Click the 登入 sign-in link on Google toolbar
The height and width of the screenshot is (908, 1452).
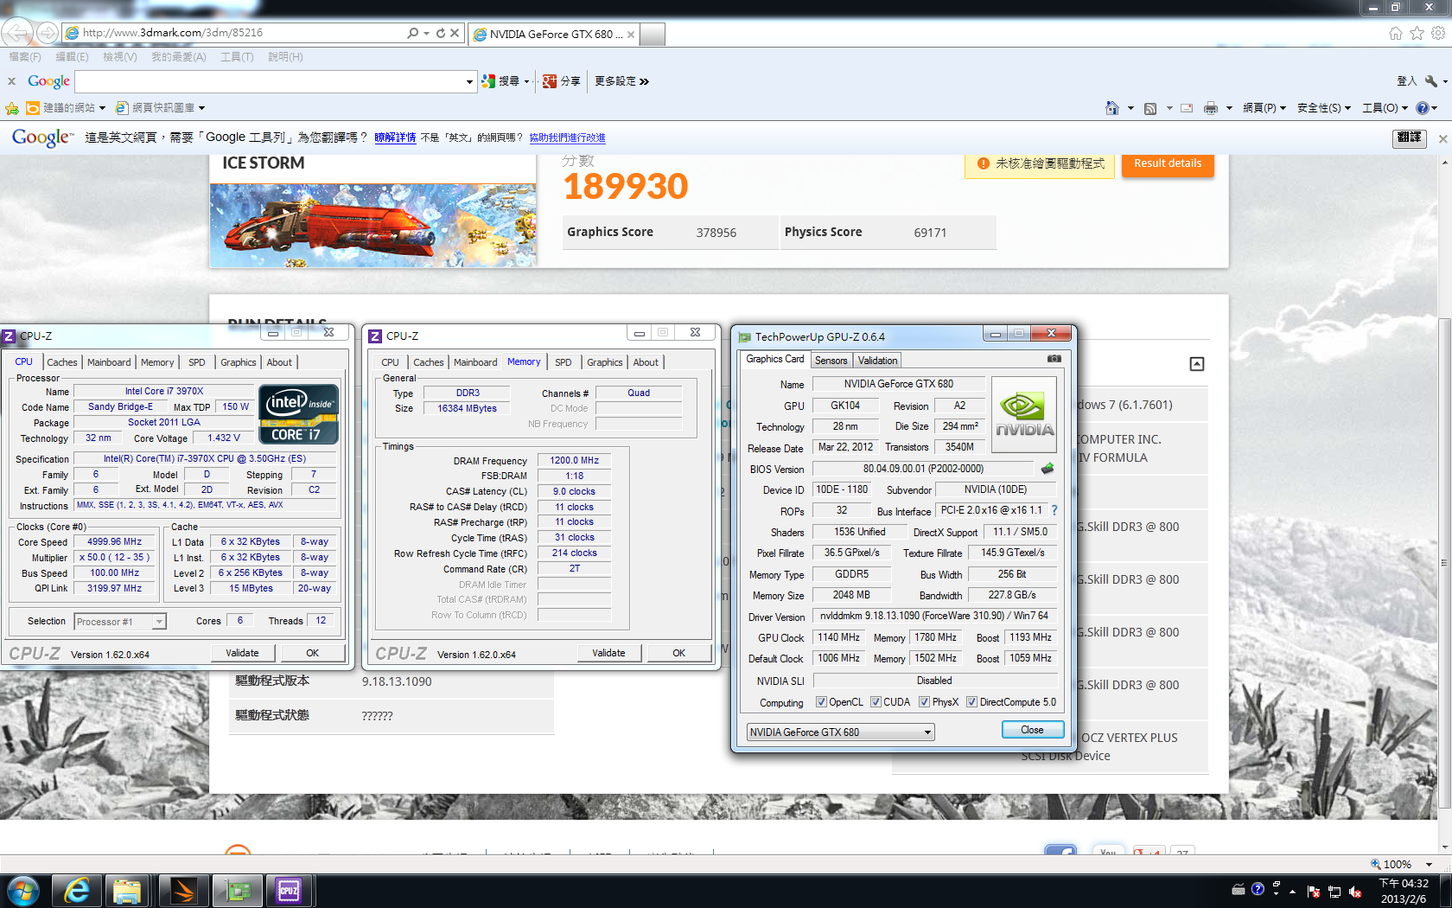(x=1406, y=81)
